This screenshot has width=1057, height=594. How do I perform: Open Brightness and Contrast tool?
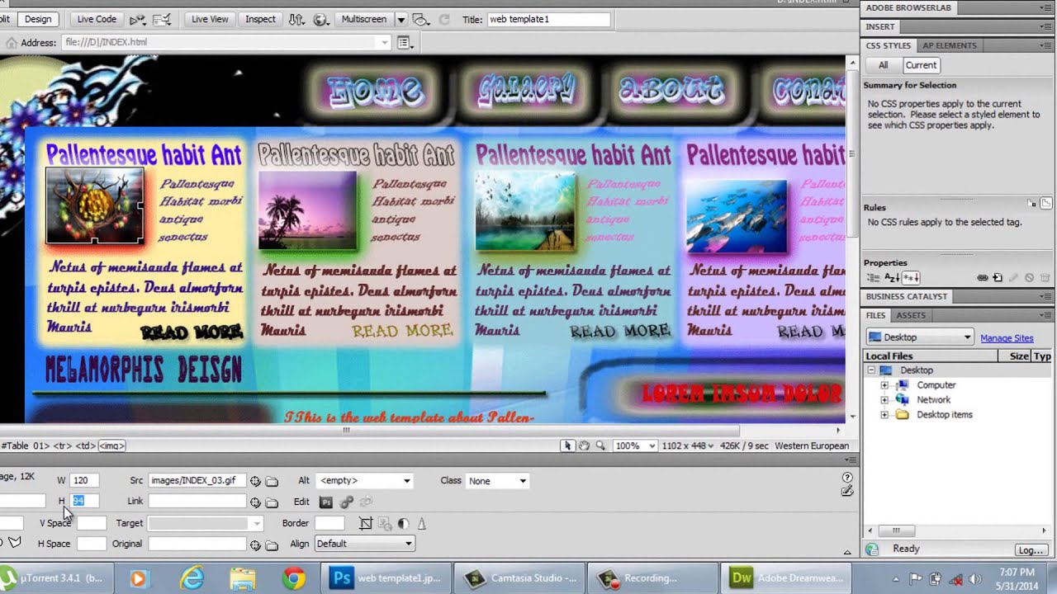tap(404, 523)
